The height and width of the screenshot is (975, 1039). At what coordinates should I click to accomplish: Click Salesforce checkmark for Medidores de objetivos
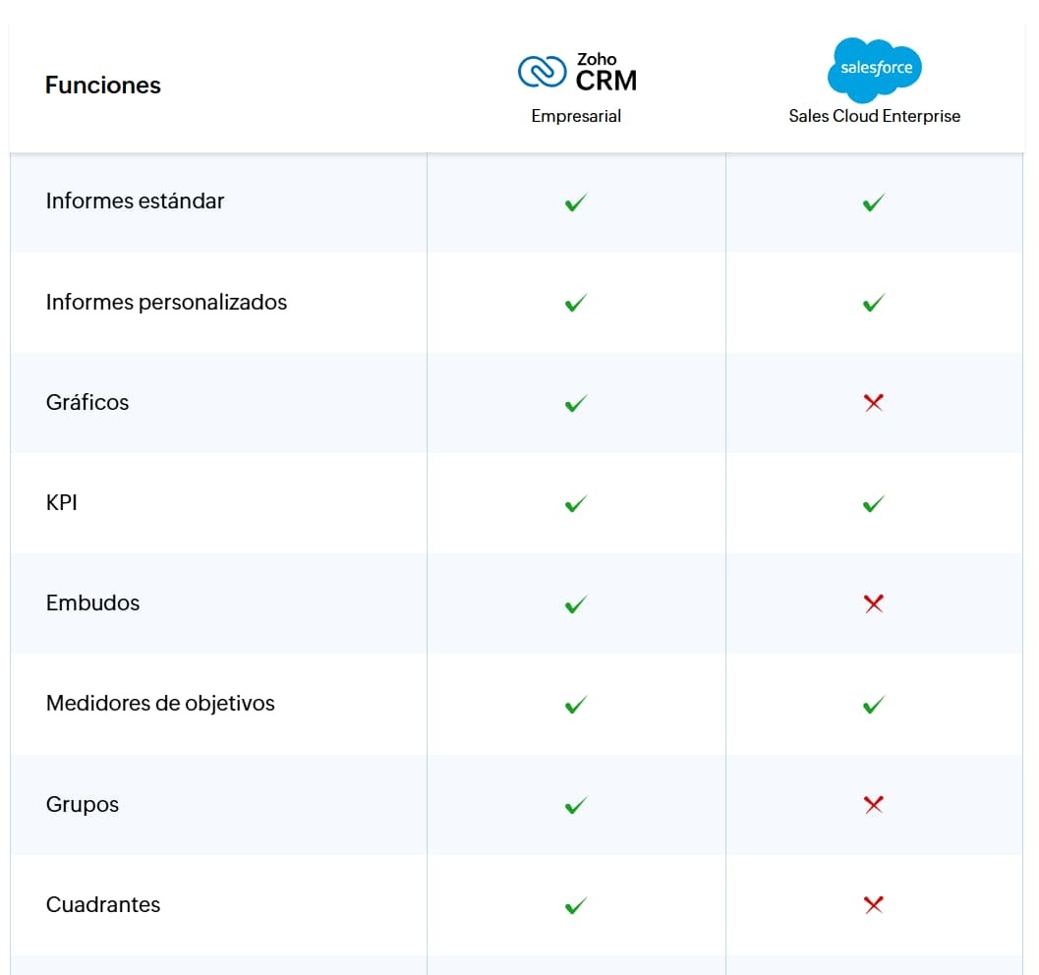[873, 704]
